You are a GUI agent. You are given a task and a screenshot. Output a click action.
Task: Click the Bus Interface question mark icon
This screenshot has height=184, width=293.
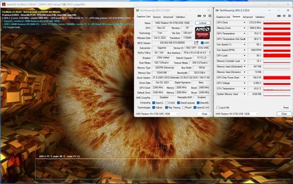tap(209, 53)
